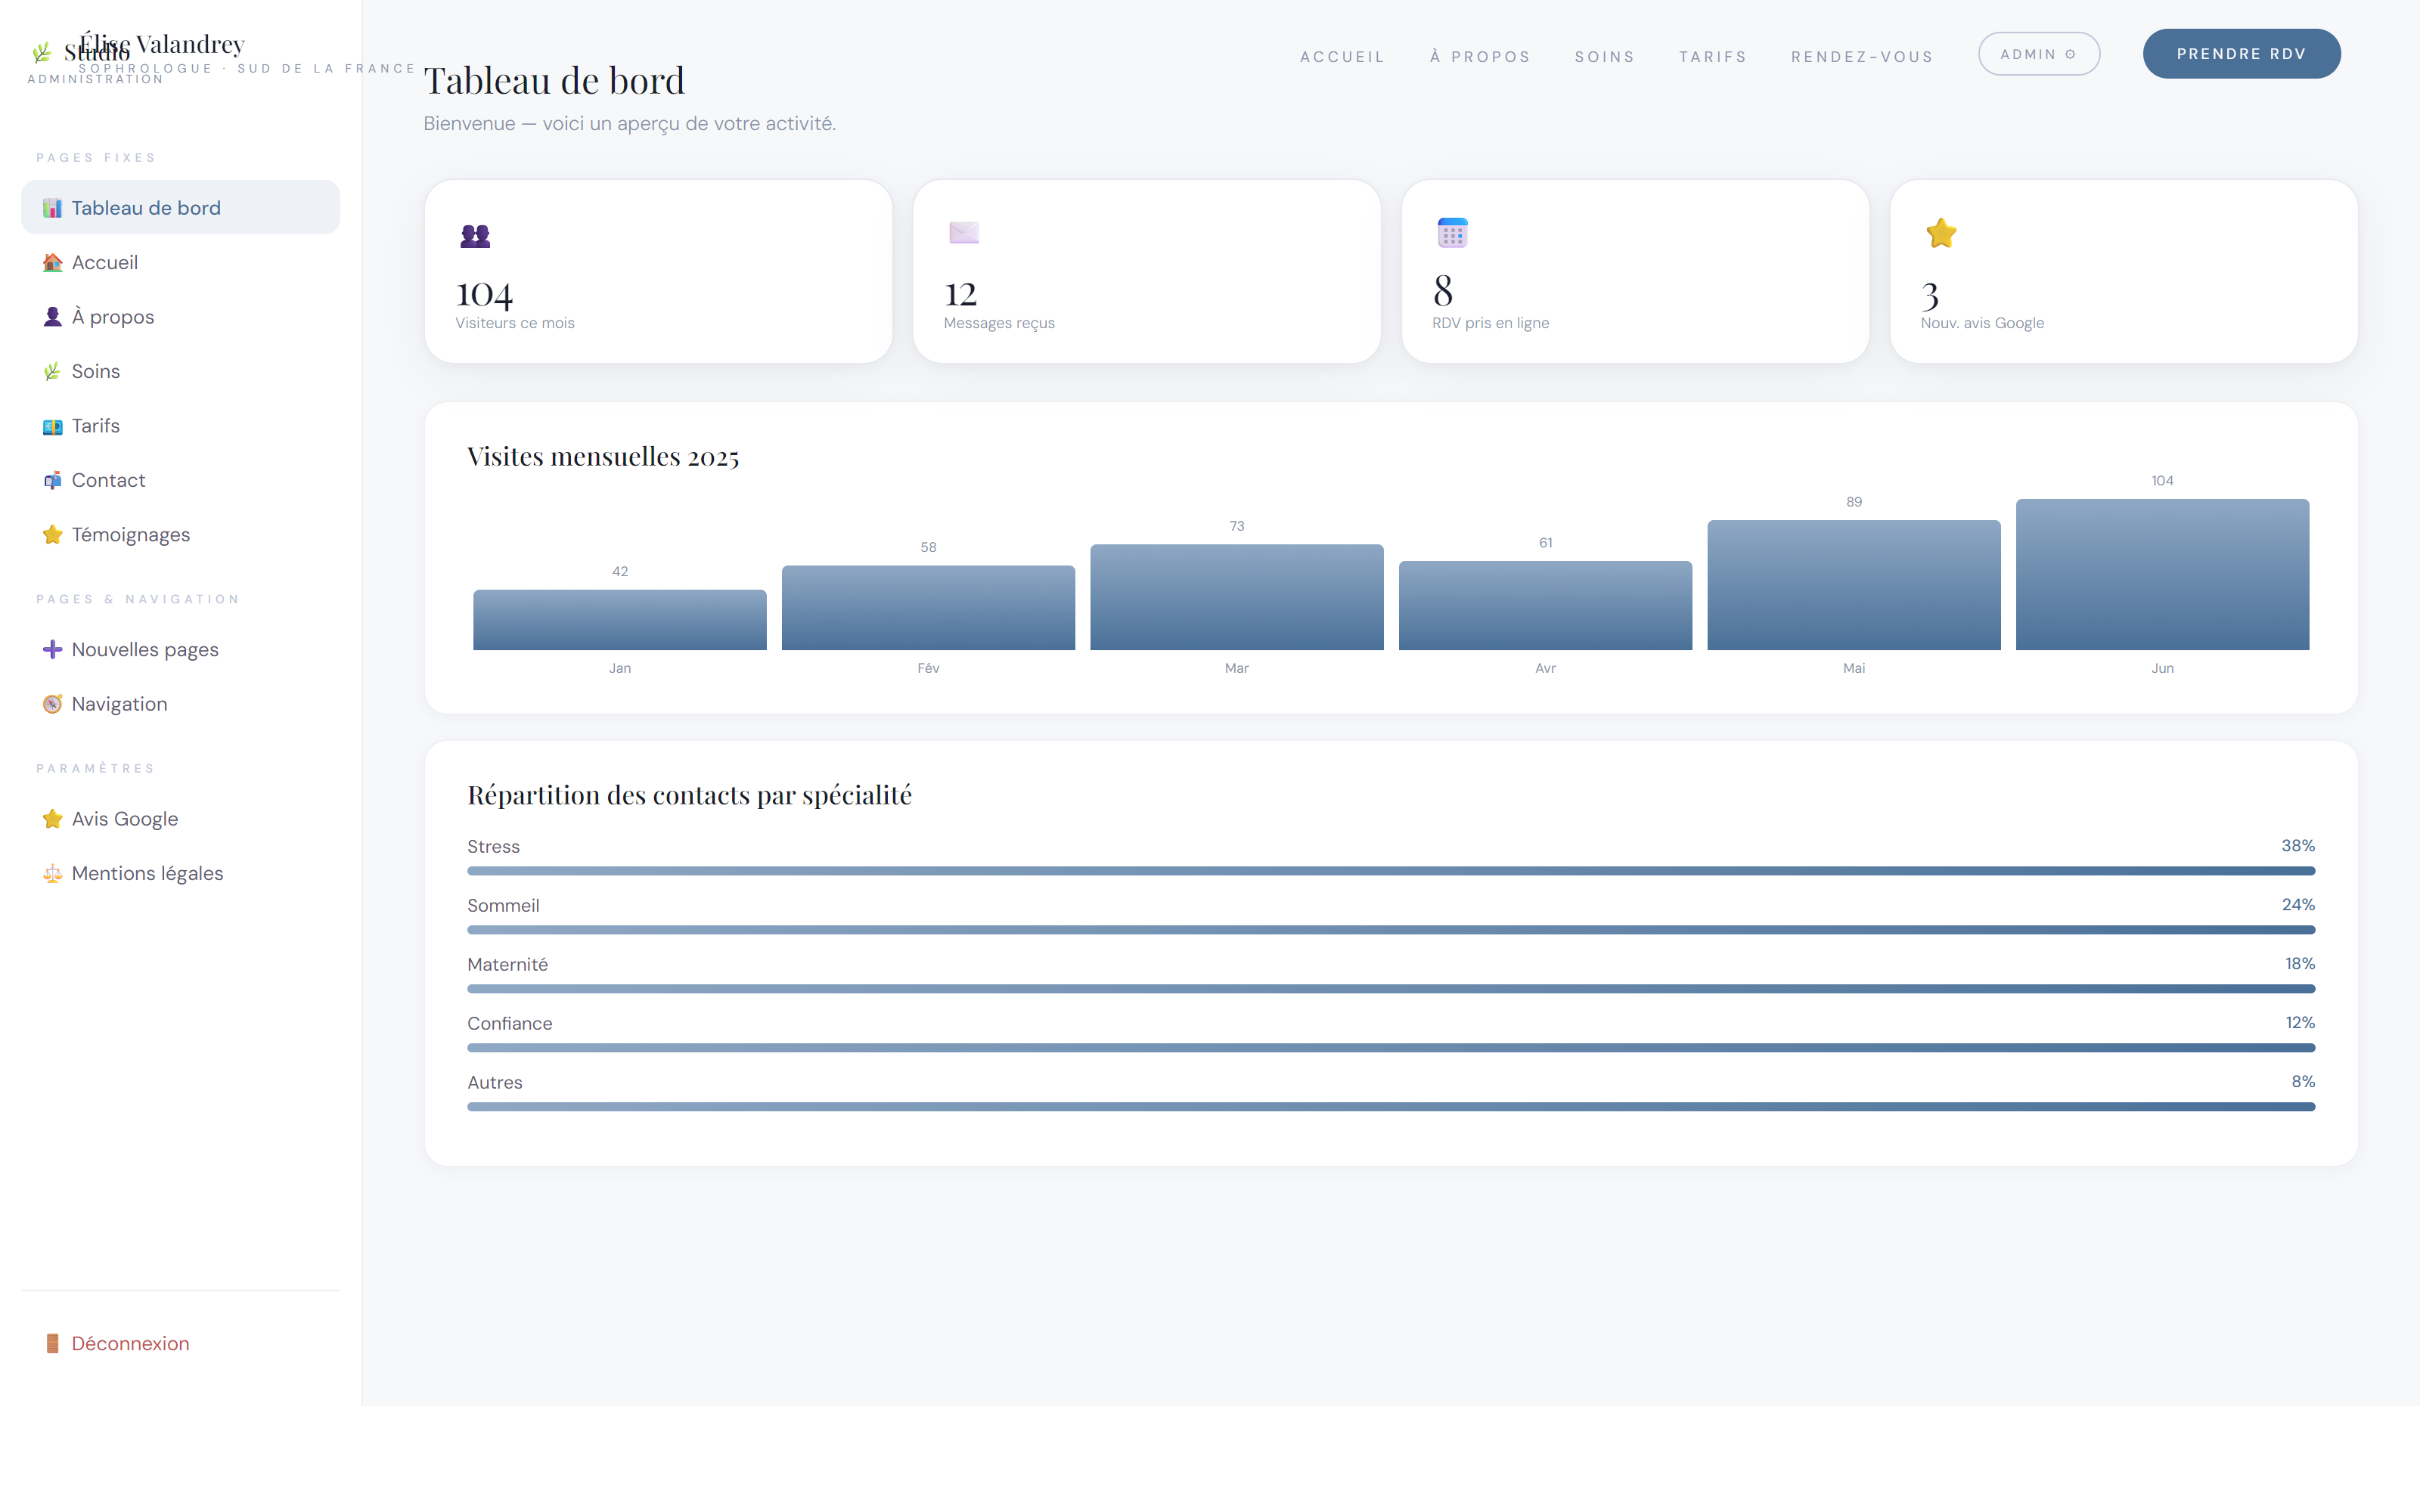Click the star icon beside Témoignages
The height and width of the screenshot is (1512, 2420).
52,535
